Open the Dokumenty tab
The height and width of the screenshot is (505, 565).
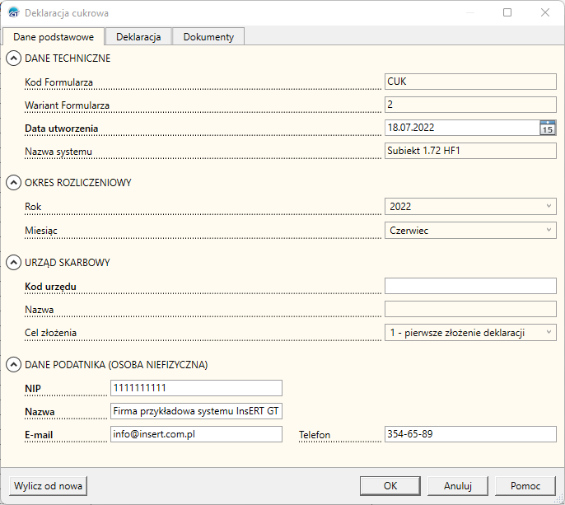pos(208,37)
